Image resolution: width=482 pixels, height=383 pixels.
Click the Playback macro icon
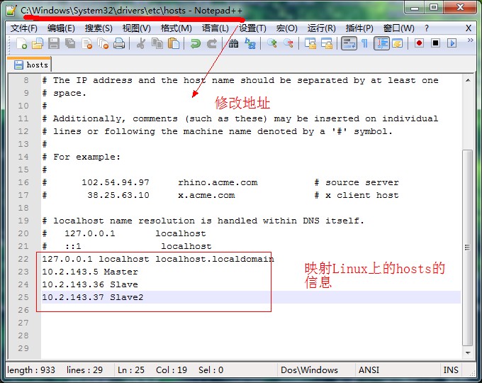coord(452,43)
